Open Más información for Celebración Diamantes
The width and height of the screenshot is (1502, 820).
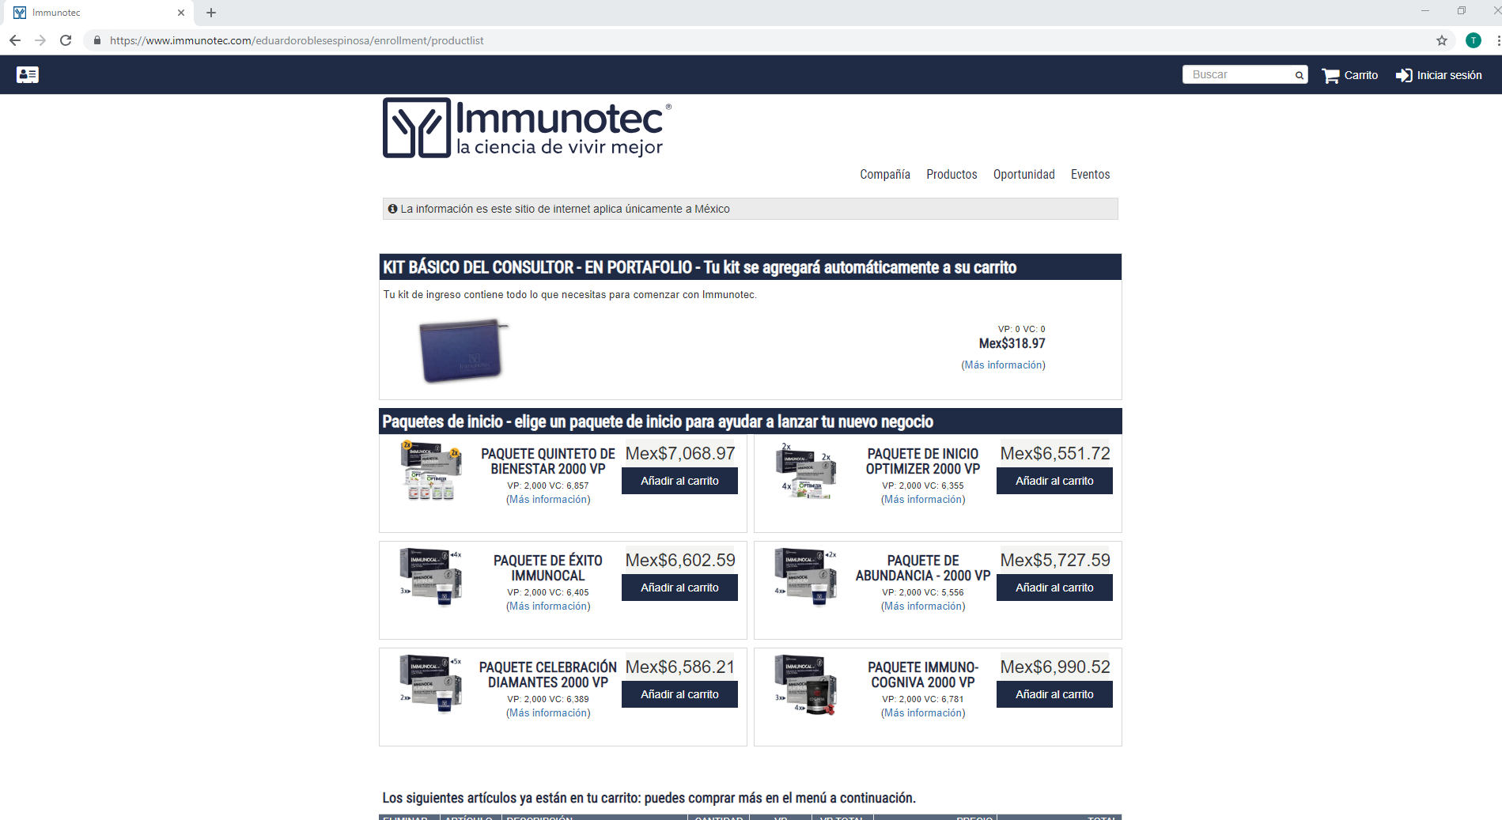[x=548, y=713]
